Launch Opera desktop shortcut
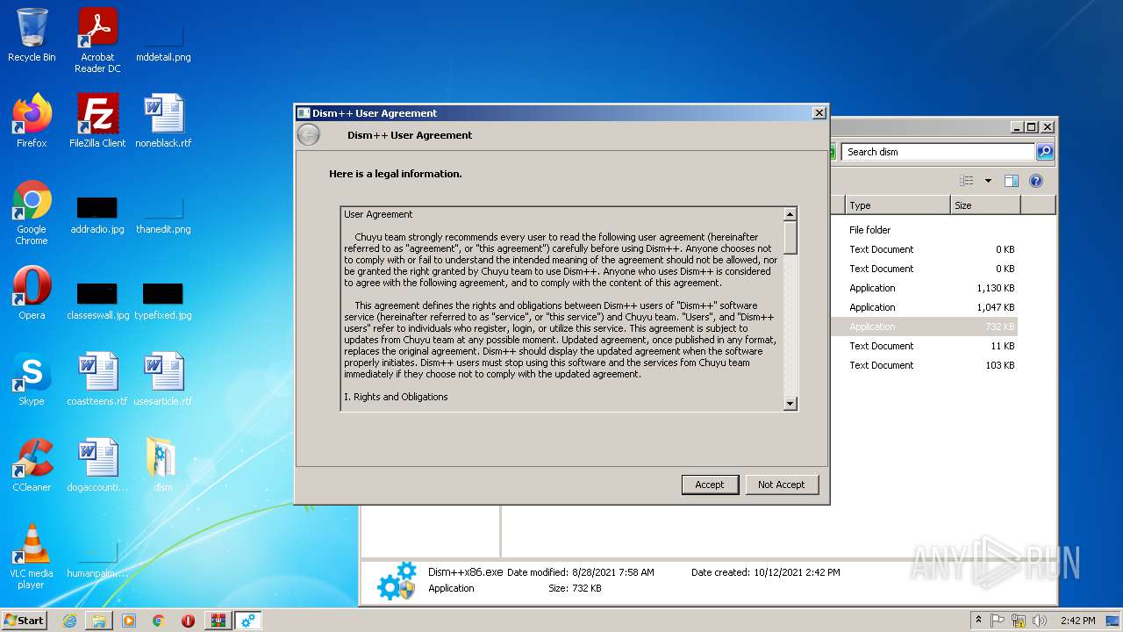1123x632 pixels. point(32,293)
